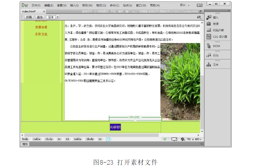Screen dimensions: 255x167
Task: Switch to 代码 (Code) view
Action: point(29,17)
